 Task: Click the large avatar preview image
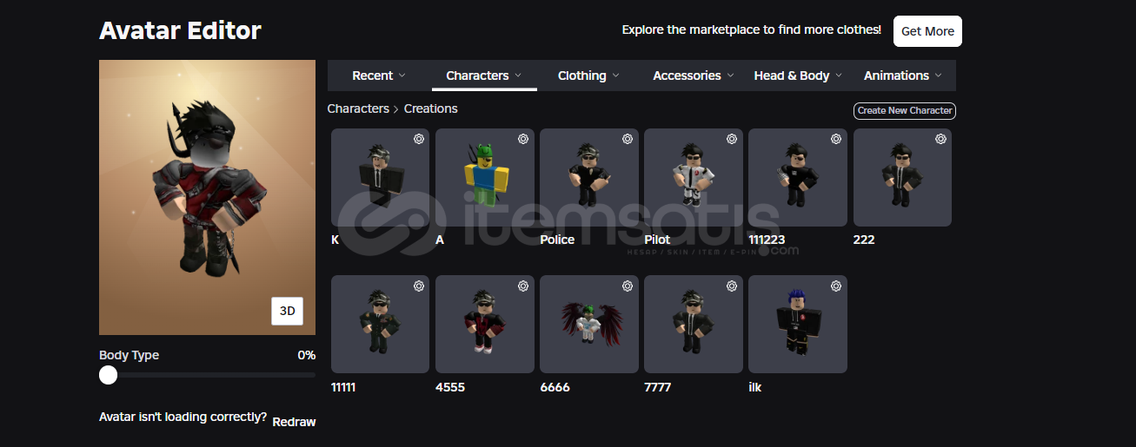point(207,197)
